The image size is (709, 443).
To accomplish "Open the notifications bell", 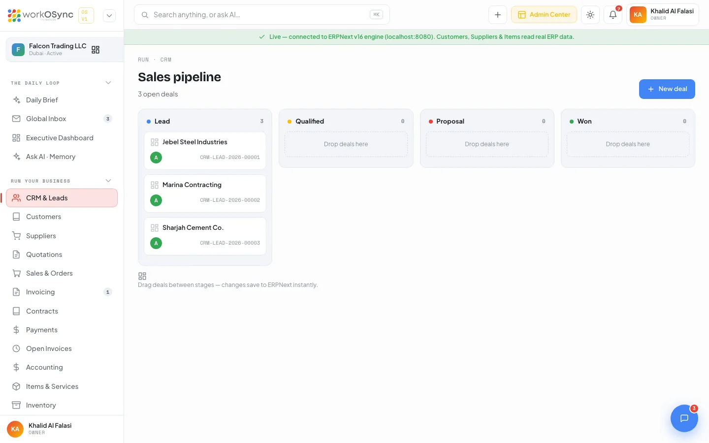I will pos(613,15).
